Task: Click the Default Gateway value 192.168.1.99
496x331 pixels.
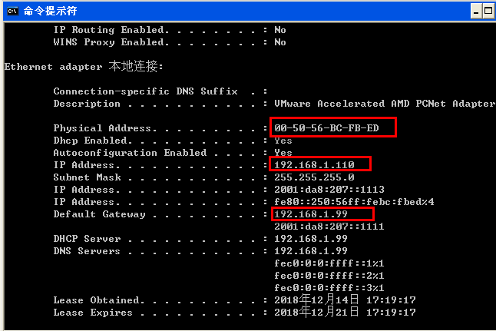Action: 311,214
